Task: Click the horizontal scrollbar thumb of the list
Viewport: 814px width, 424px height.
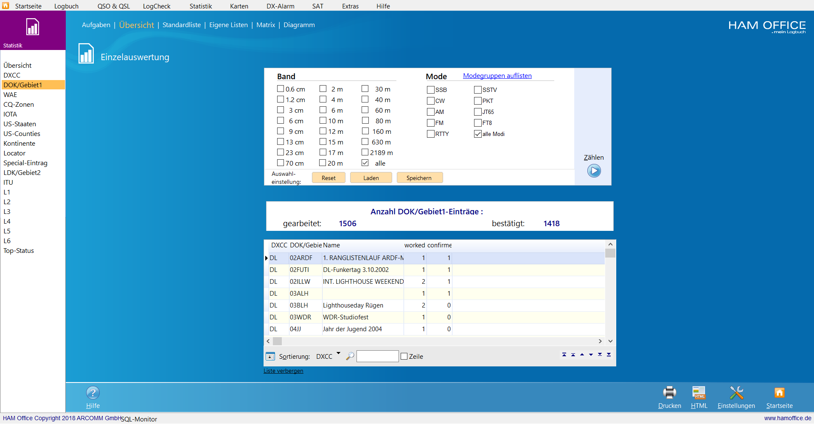Action: (x=277, y=341)
